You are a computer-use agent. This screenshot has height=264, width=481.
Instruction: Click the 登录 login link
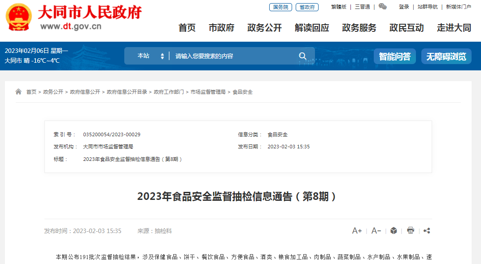404,7
